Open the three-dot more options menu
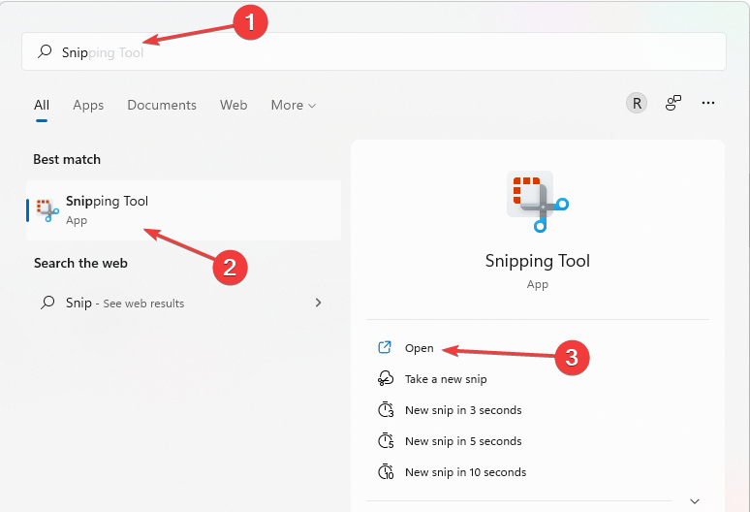The width and height of the screenshot is (750, 512). 708,104
